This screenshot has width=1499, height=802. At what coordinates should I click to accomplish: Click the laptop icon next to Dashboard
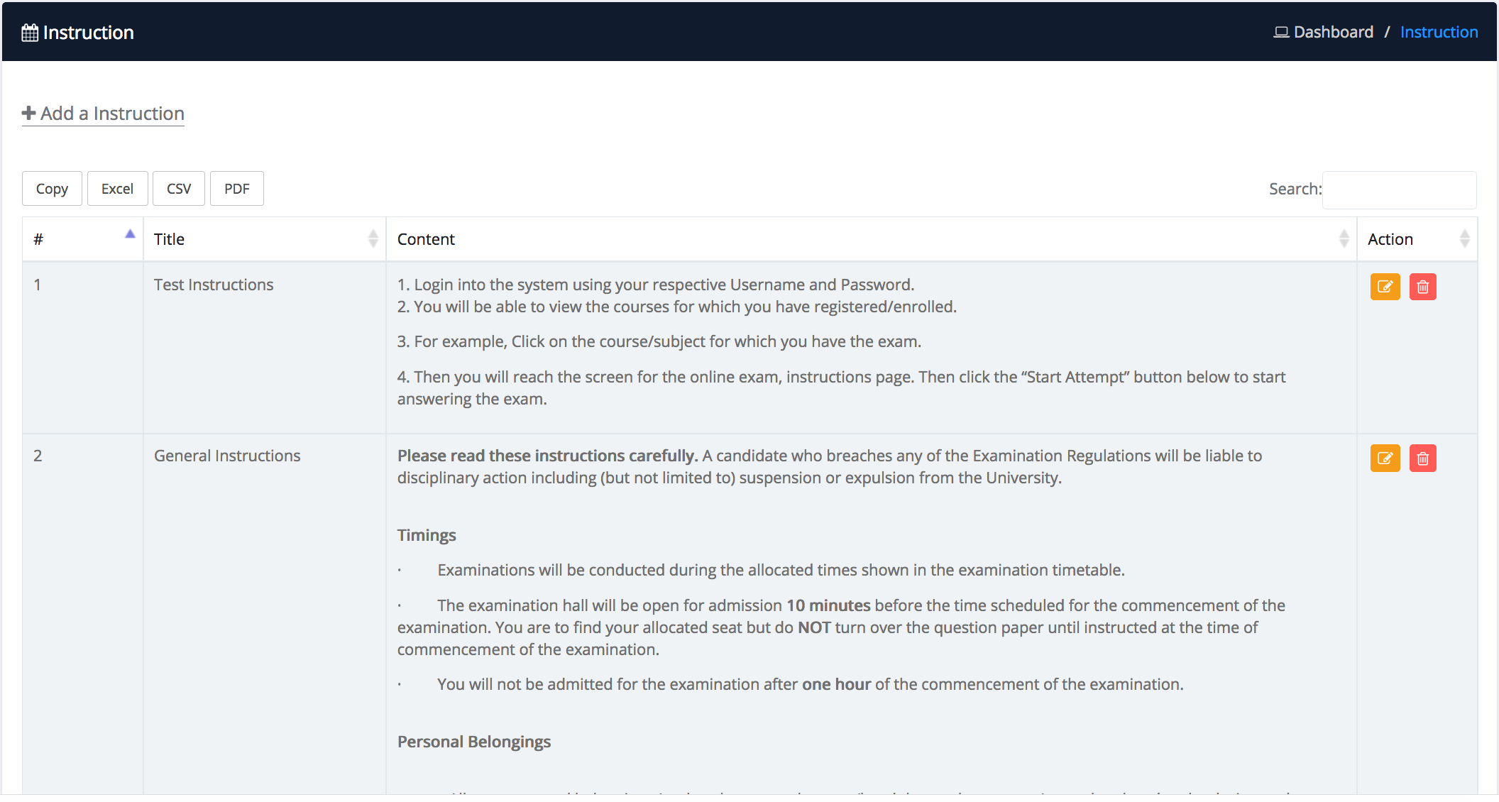click(1280, 32)
